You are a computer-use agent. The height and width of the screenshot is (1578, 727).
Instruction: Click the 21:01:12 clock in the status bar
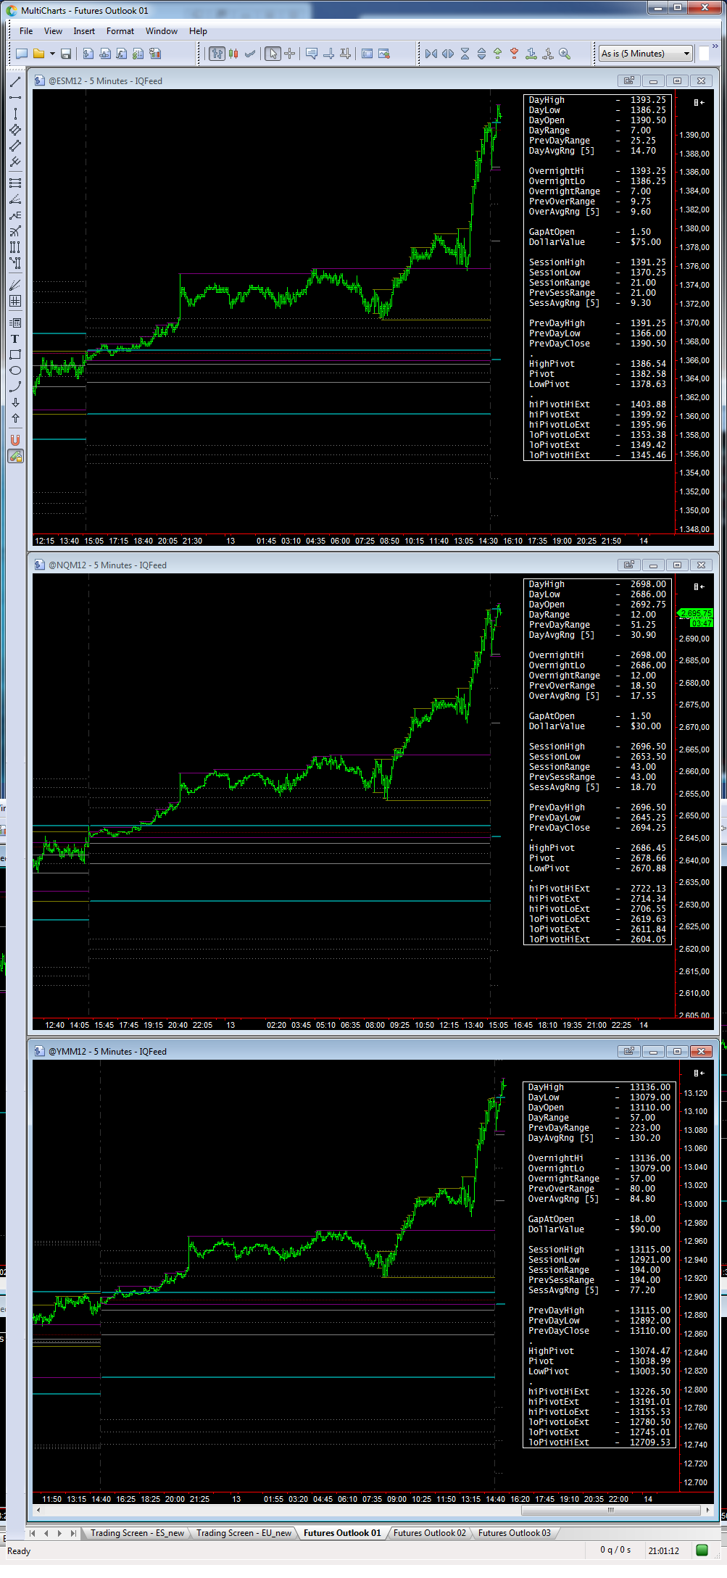coord(664,1550)
